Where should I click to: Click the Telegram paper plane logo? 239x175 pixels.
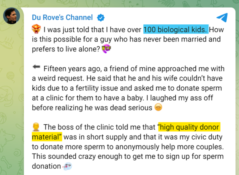click(x=222, y=18)
